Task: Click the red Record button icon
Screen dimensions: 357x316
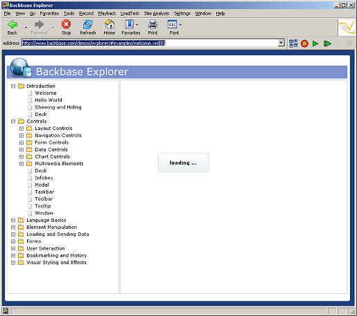Action: point(304,44)
